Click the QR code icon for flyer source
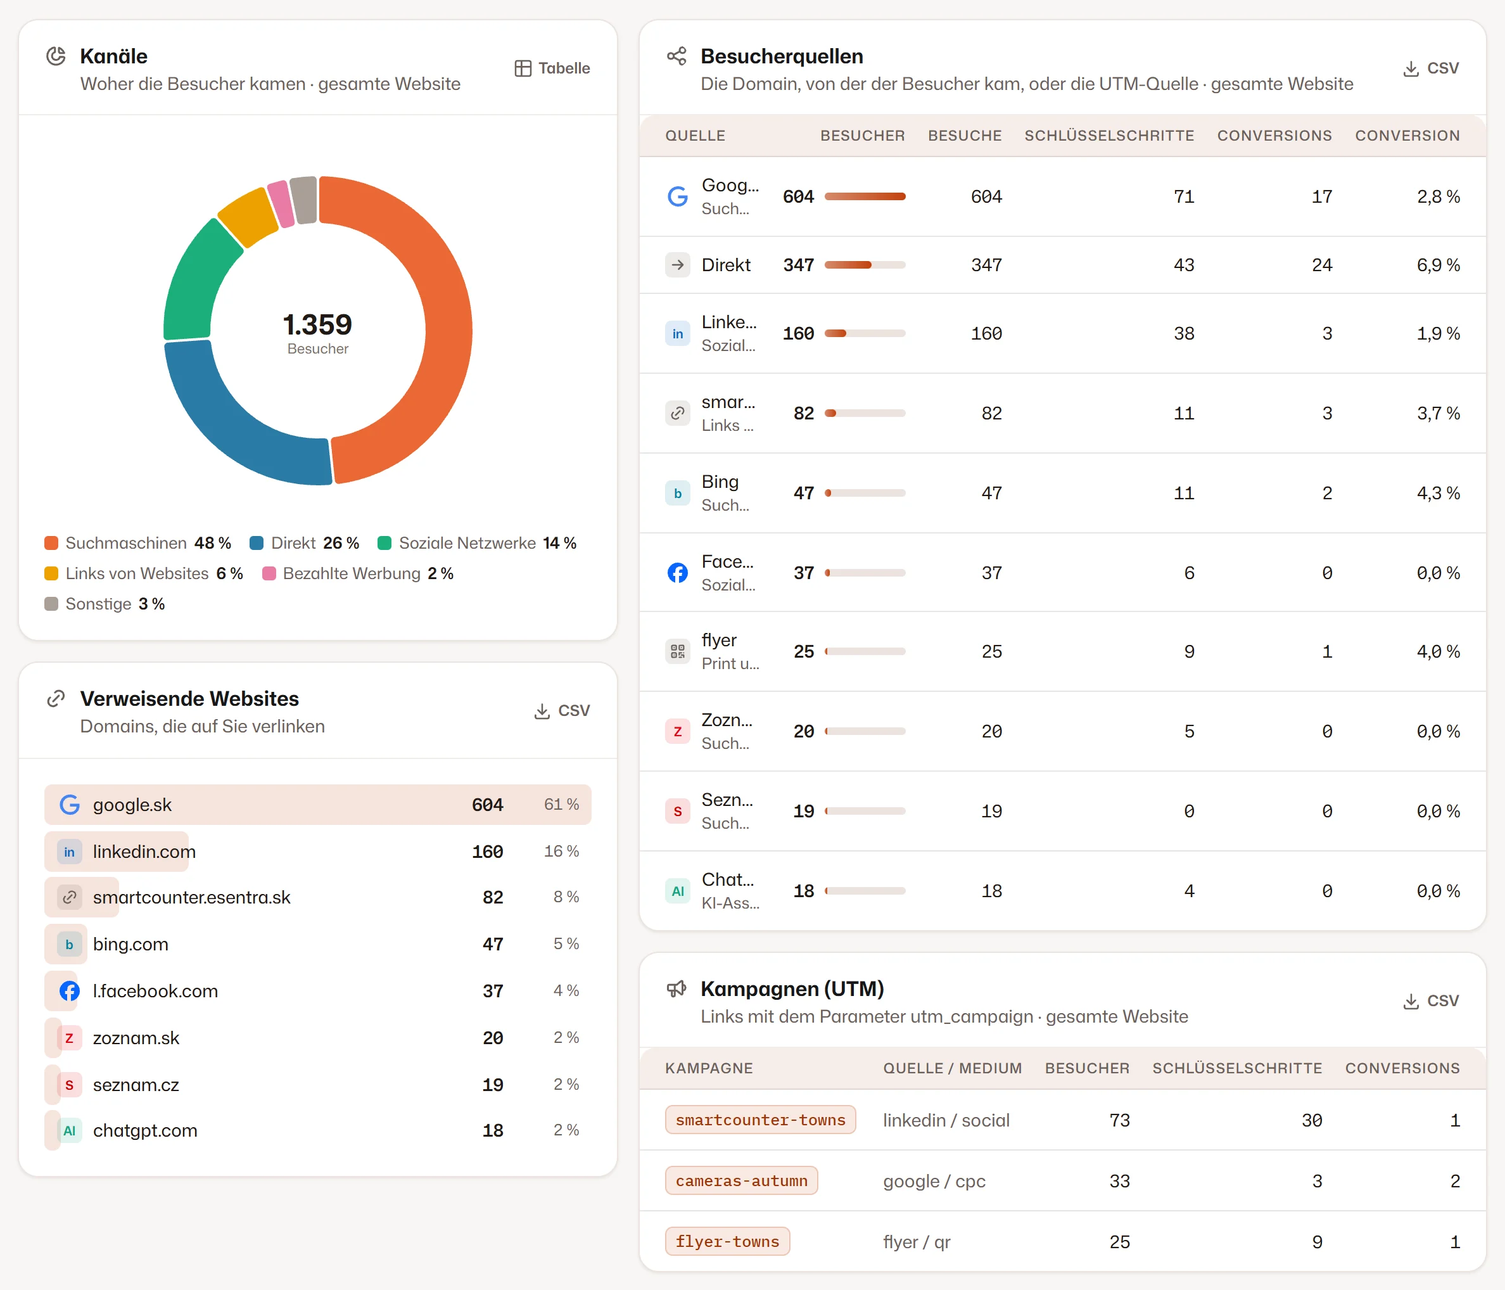The image size is (1505, 1290). click(677, 651)
